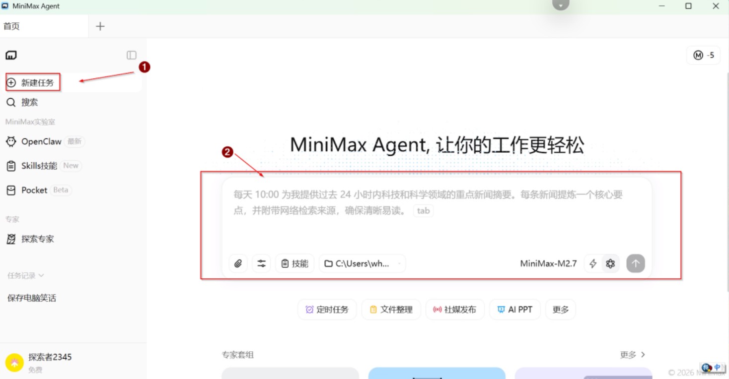Viewport: 729px width, 379px height.
Task: Open OpenClaw in the MiniMax lab list
Action: 41,141
